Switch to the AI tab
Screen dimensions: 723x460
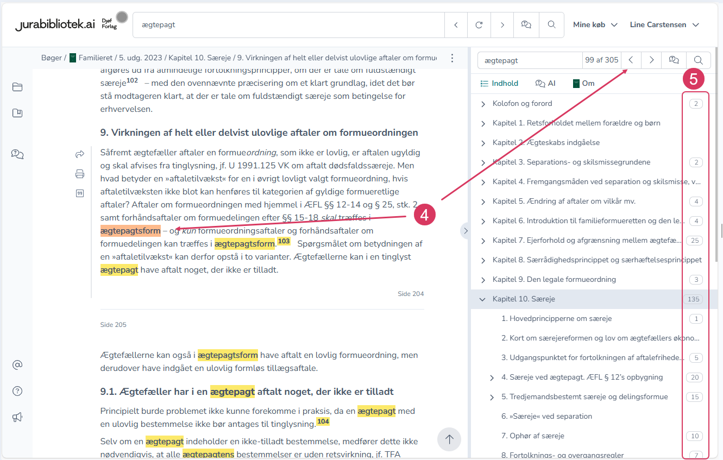coord(545,84)
